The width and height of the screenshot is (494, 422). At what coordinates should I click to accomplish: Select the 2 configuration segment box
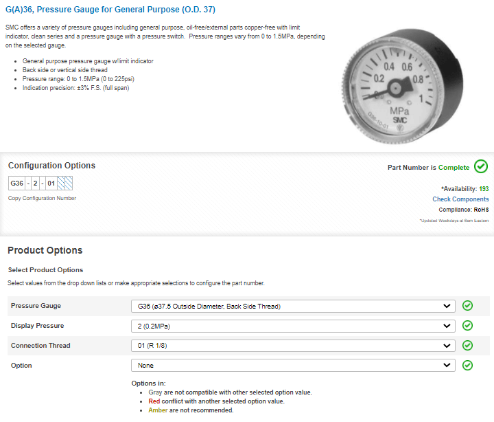[34, 184]
